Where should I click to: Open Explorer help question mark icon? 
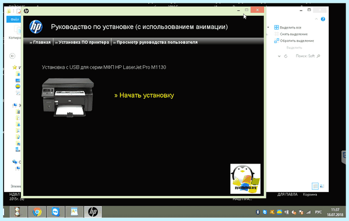(x=323, y=19)
